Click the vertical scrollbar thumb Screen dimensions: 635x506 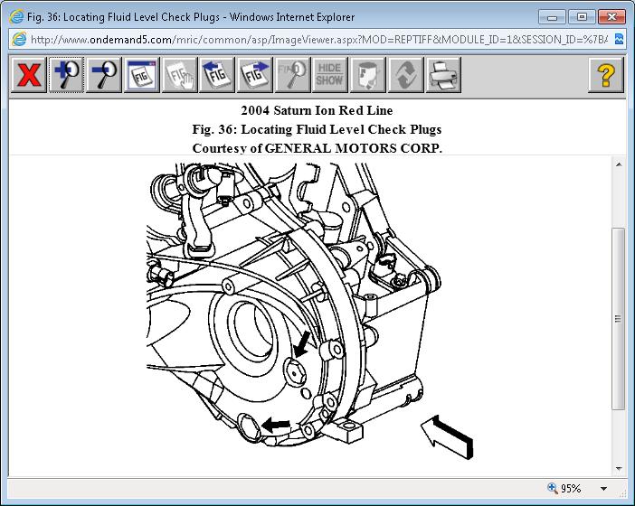[x=618, y=319]
